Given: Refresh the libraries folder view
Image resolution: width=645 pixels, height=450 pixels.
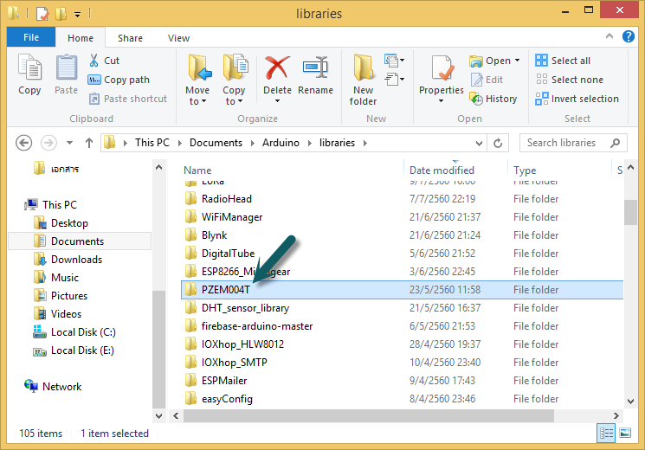Looking at the screenshot, I should tap(498, 143).
